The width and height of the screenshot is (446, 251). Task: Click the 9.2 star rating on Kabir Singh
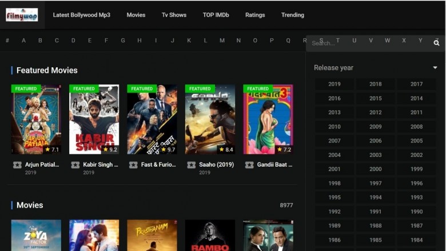point(109,149)
